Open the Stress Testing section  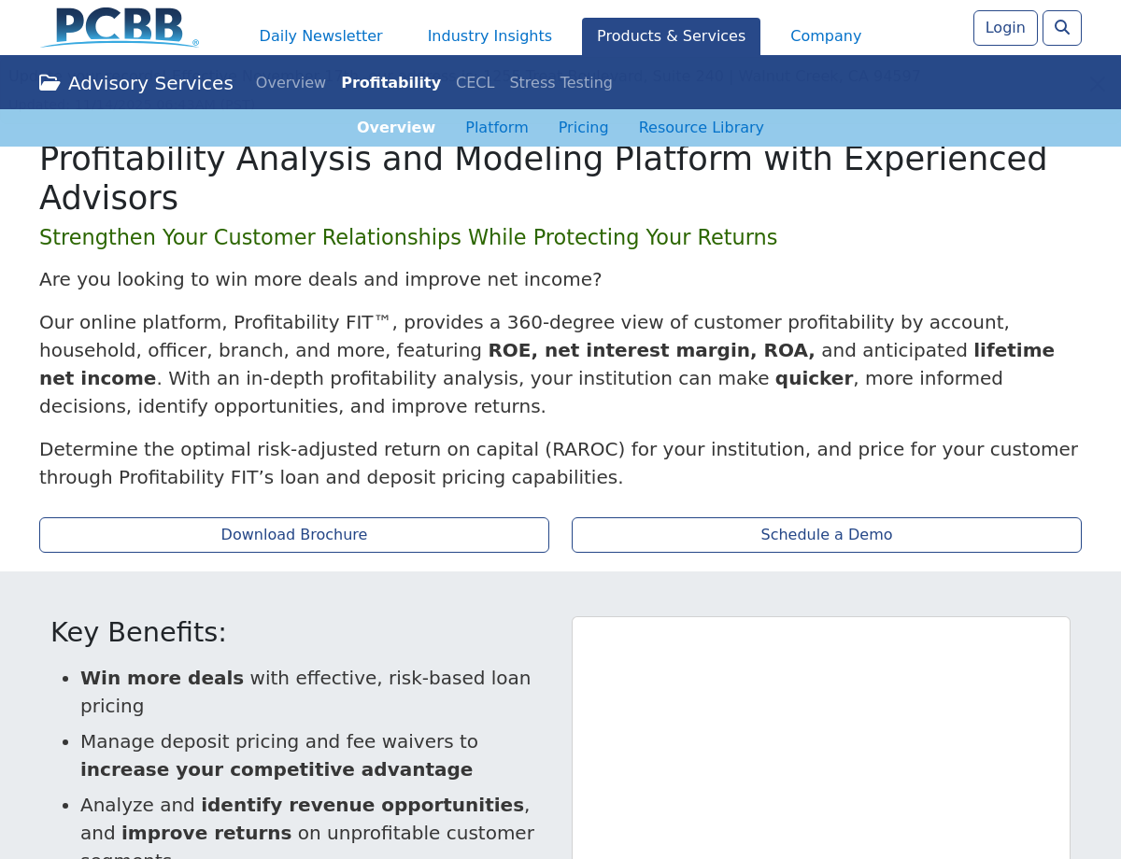tap(560, 83)
